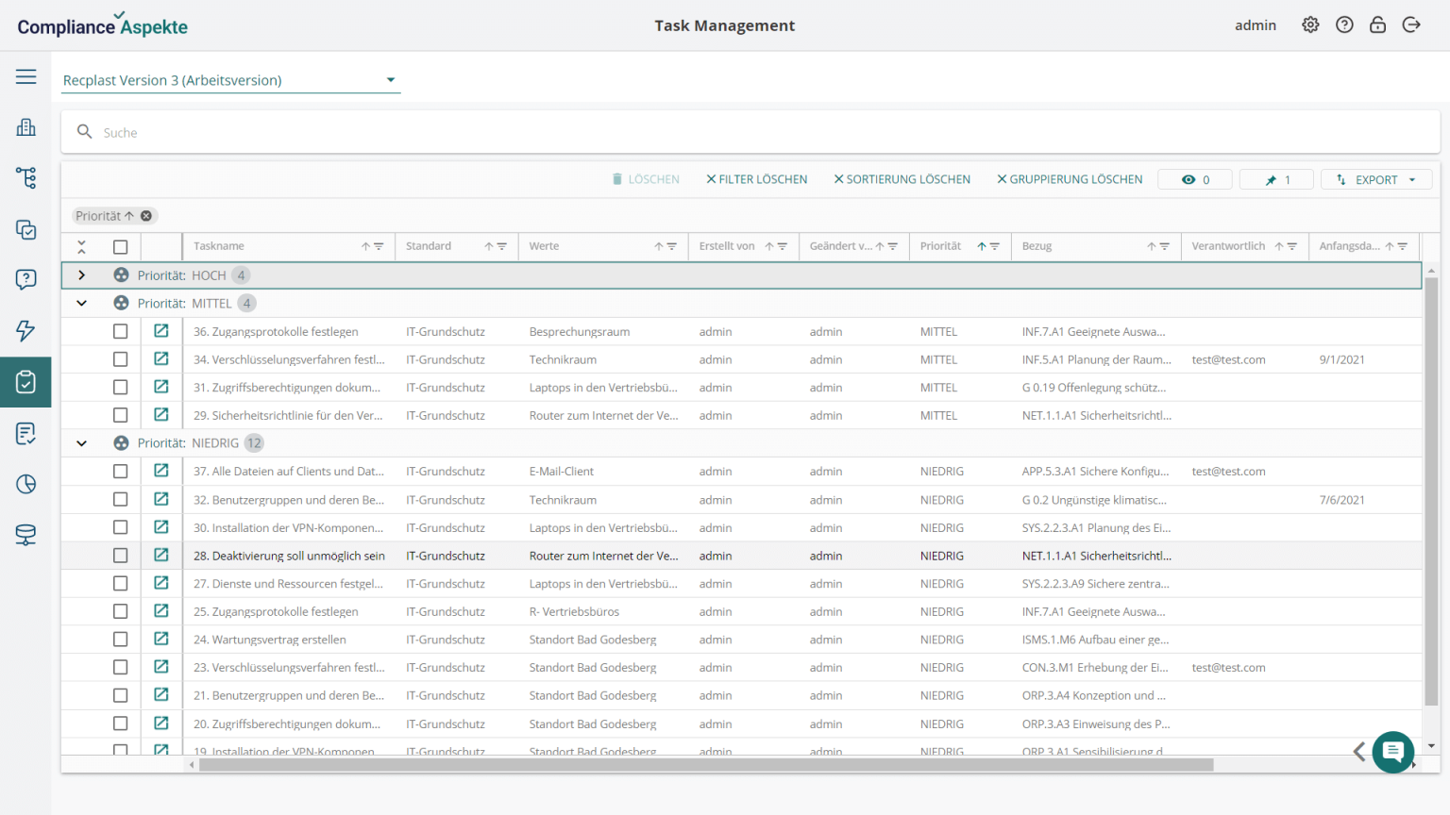Open the reports checklist icon in the sidebar
This screenshot has height=815, width=1450.
click(25, 433)
